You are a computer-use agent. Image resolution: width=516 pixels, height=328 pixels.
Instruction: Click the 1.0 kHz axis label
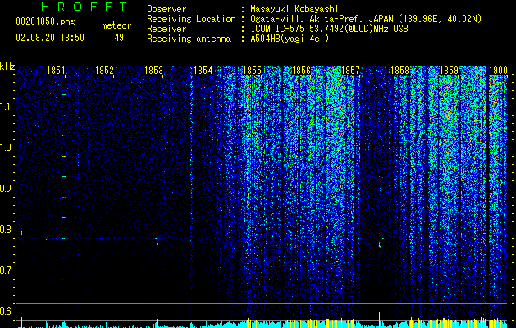point(6,148)
